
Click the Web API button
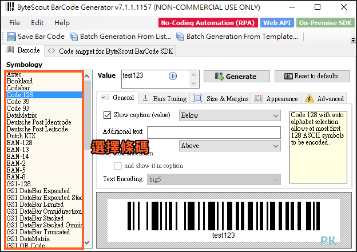pos(277,23)
